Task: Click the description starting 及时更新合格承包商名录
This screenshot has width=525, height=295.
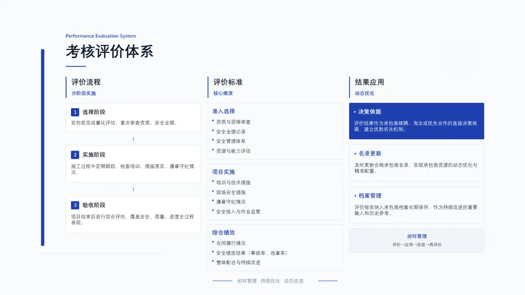Action: 416,168
